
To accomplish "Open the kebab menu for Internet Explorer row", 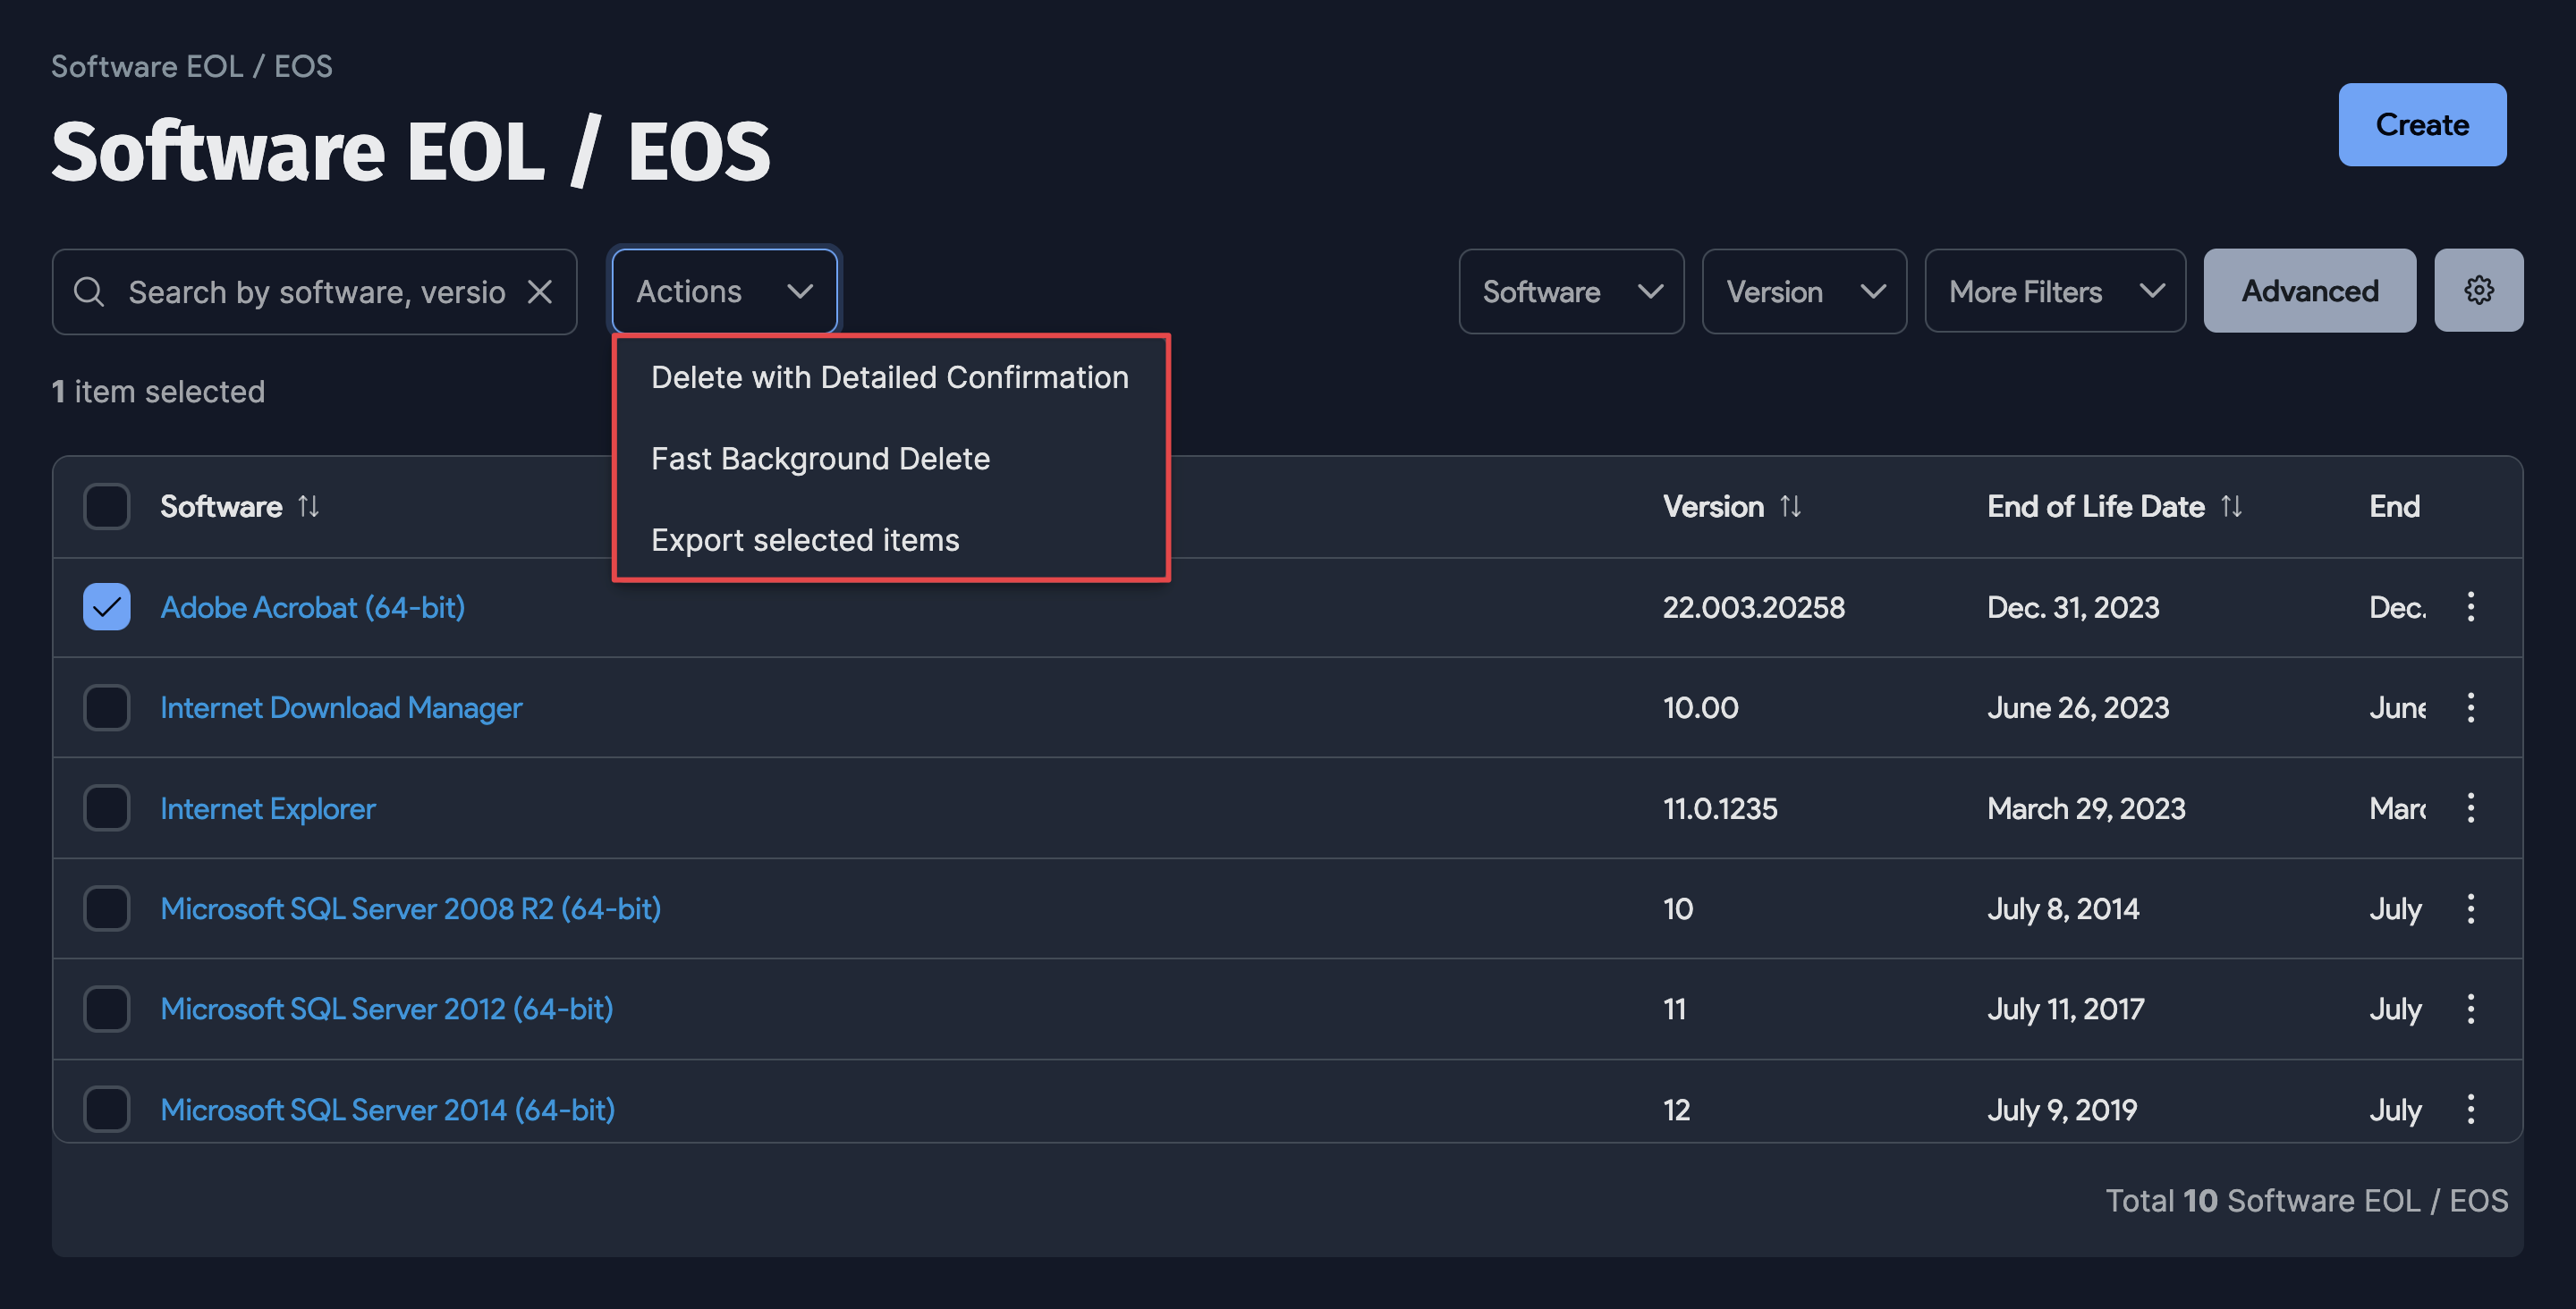I will (x=2471, y=807).
